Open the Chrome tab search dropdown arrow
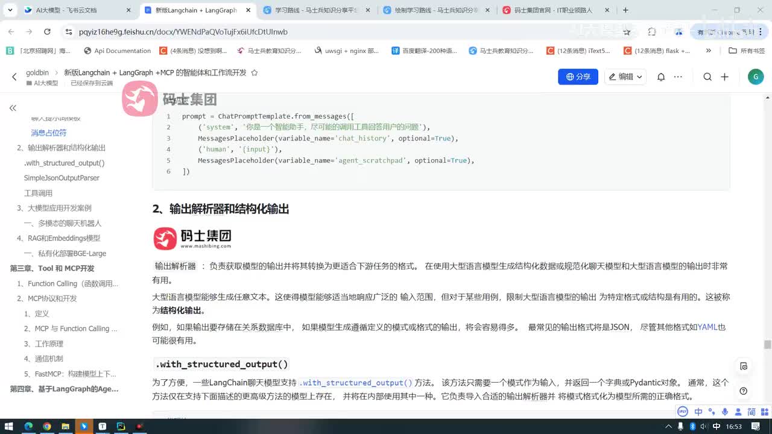Screen dimensions: 772x434 [10, 10]
